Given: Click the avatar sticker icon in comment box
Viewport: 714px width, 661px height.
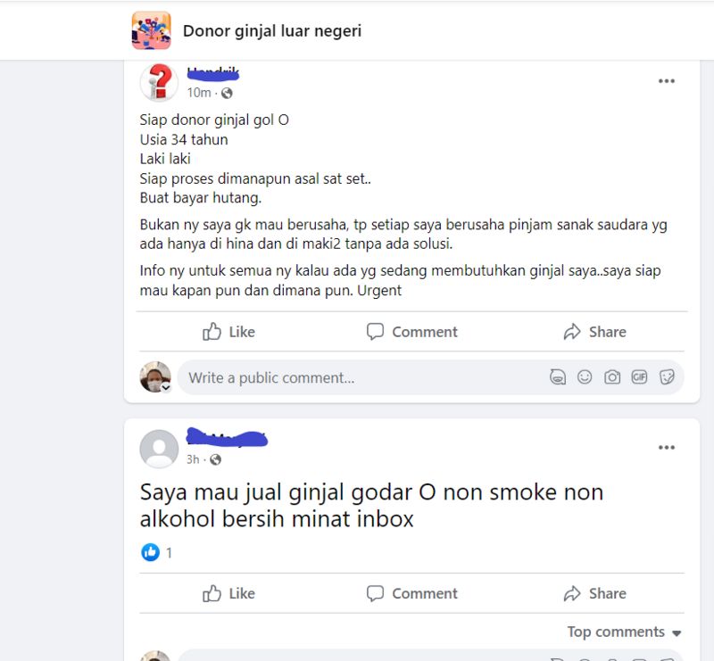Looking at the screenshot, I should [557, 377].
